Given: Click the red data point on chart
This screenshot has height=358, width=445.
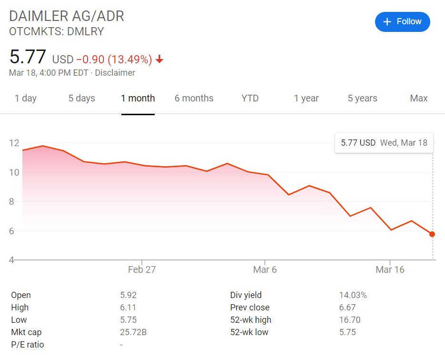Looking at the screenshot, I should (432, 234).
